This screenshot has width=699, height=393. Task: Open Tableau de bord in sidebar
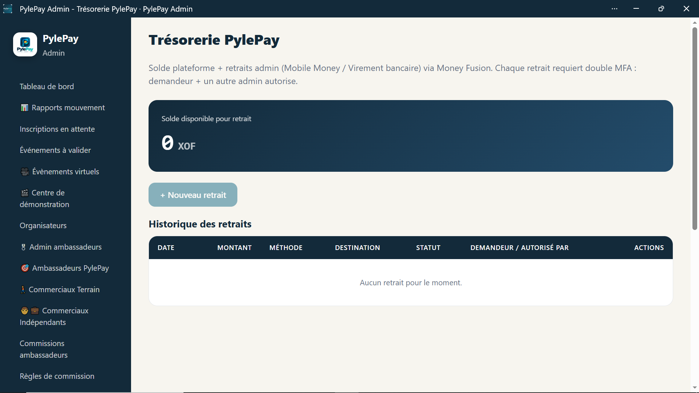click(47, 87)
